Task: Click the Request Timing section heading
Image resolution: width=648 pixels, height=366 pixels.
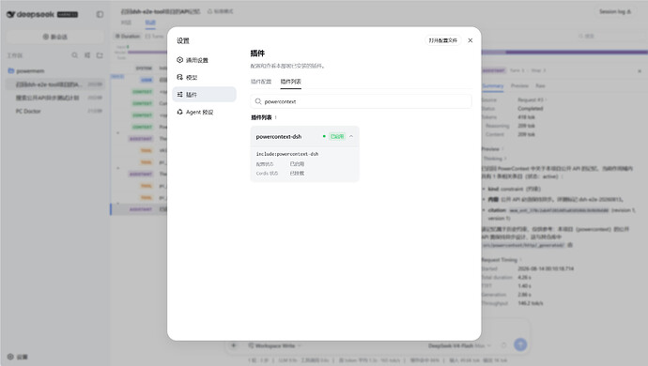Action: pos(500,260)
